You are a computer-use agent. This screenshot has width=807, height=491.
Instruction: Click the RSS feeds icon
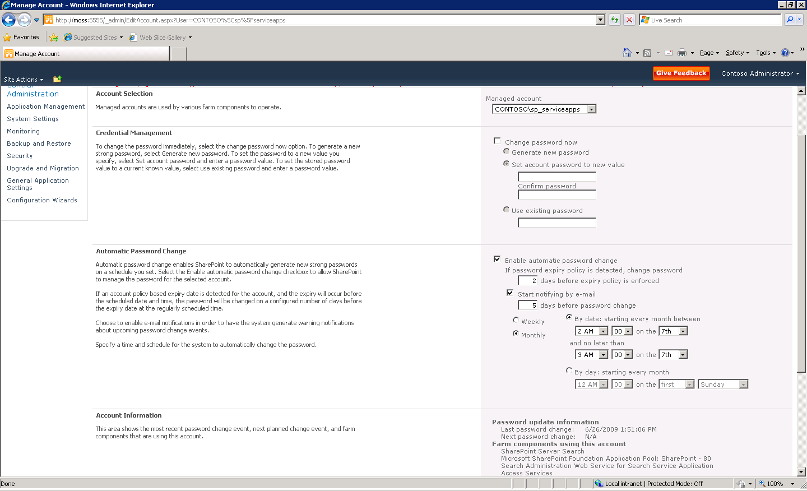[x=647, y=53]
